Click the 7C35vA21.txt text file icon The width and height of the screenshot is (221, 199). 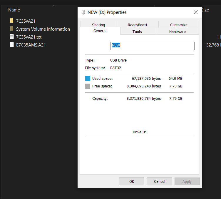click(x=12, y=37)
